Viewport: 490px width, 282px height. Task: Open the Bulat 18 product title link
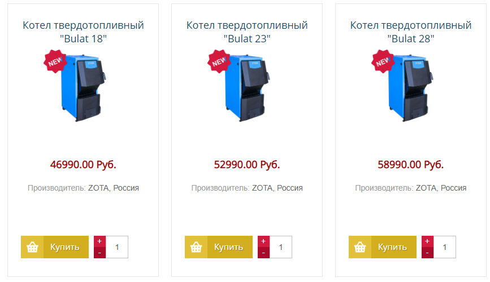tap(83, 32)
